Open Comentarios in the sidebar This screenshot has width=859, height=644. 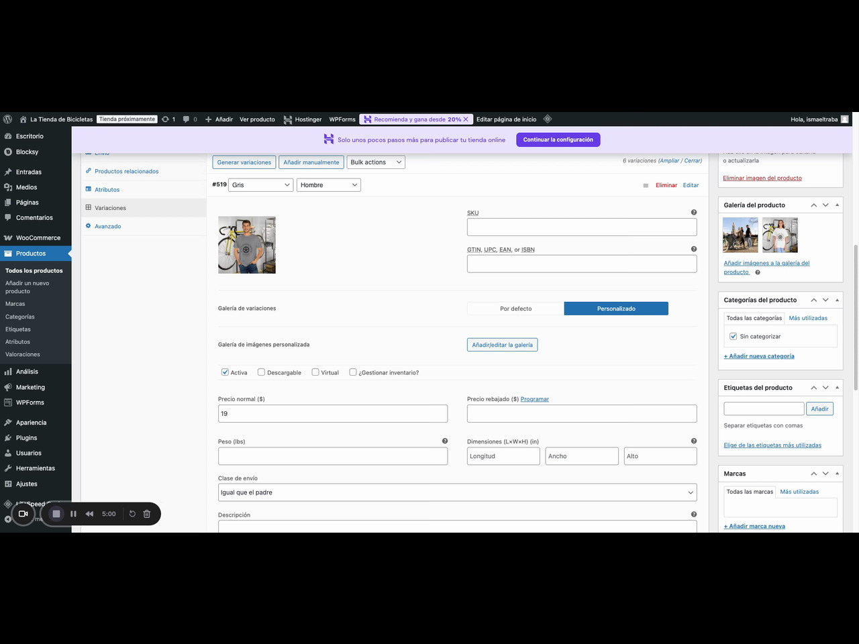pyautogui.click(x=36, y=218)
